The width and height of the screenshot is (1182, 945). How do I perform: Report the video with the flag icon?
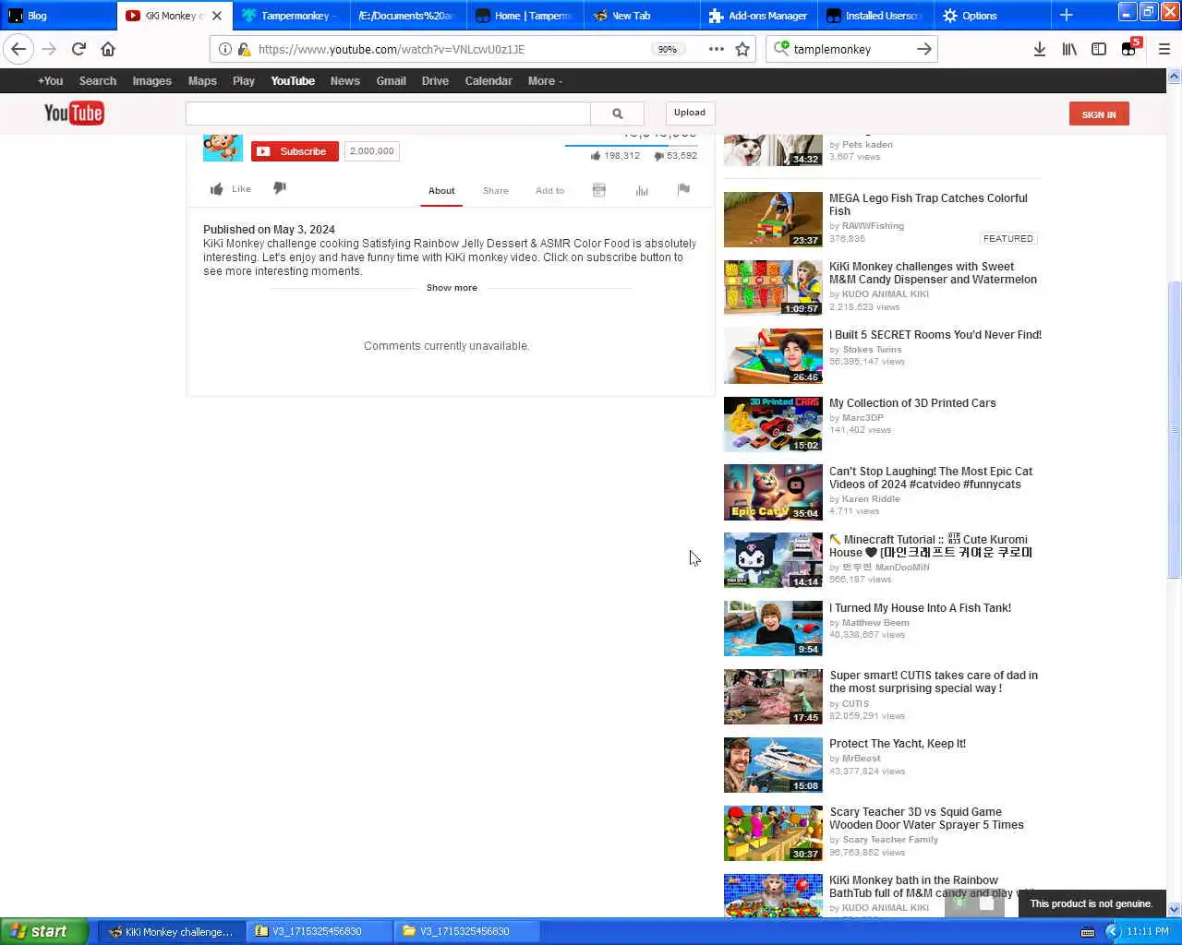click(x=683, y=189)
